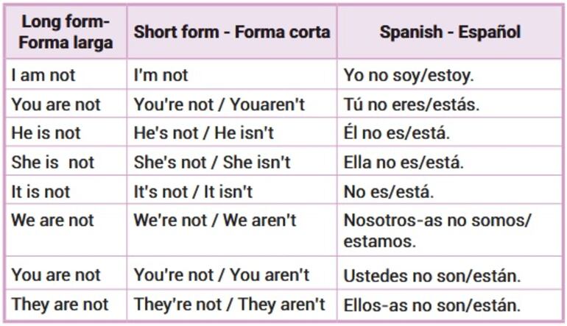
Task: Click the 'Ella no es/está.' cell
Action: click(404, 163)
